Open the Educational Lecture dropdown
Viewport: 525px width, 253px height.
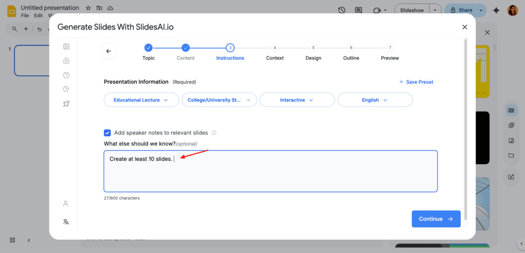point(142,100)
